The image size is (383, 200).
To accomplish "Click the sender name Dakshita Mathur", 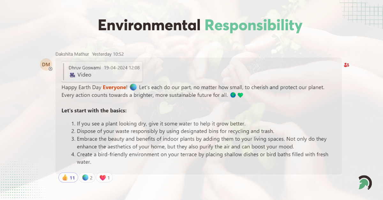I will (72, 54).
